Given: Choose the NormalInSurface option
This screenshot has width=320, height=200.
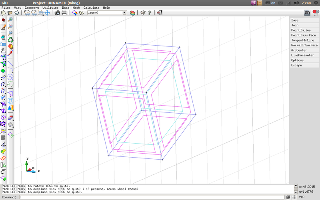Looking at the screenshot, I should point(304,45).
